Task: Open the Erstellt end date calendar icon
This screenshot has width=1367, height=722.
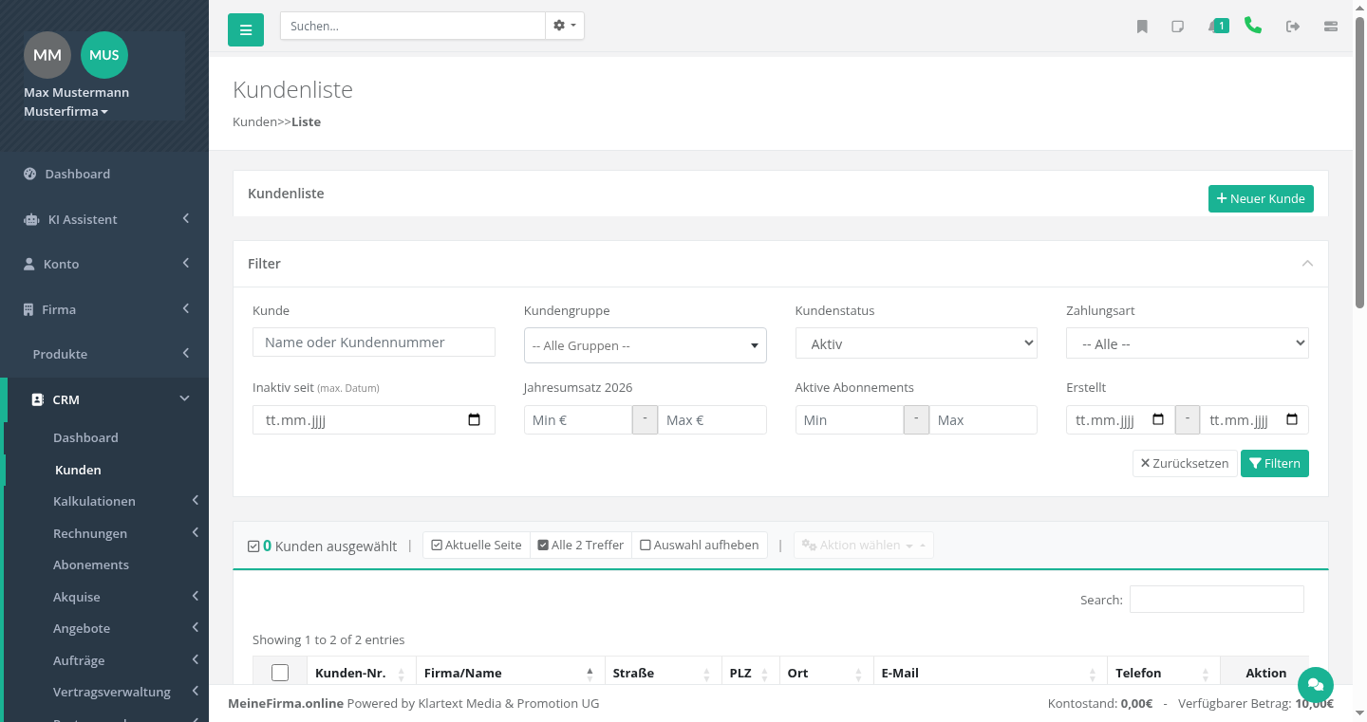Action: (x=1292, y=419)
